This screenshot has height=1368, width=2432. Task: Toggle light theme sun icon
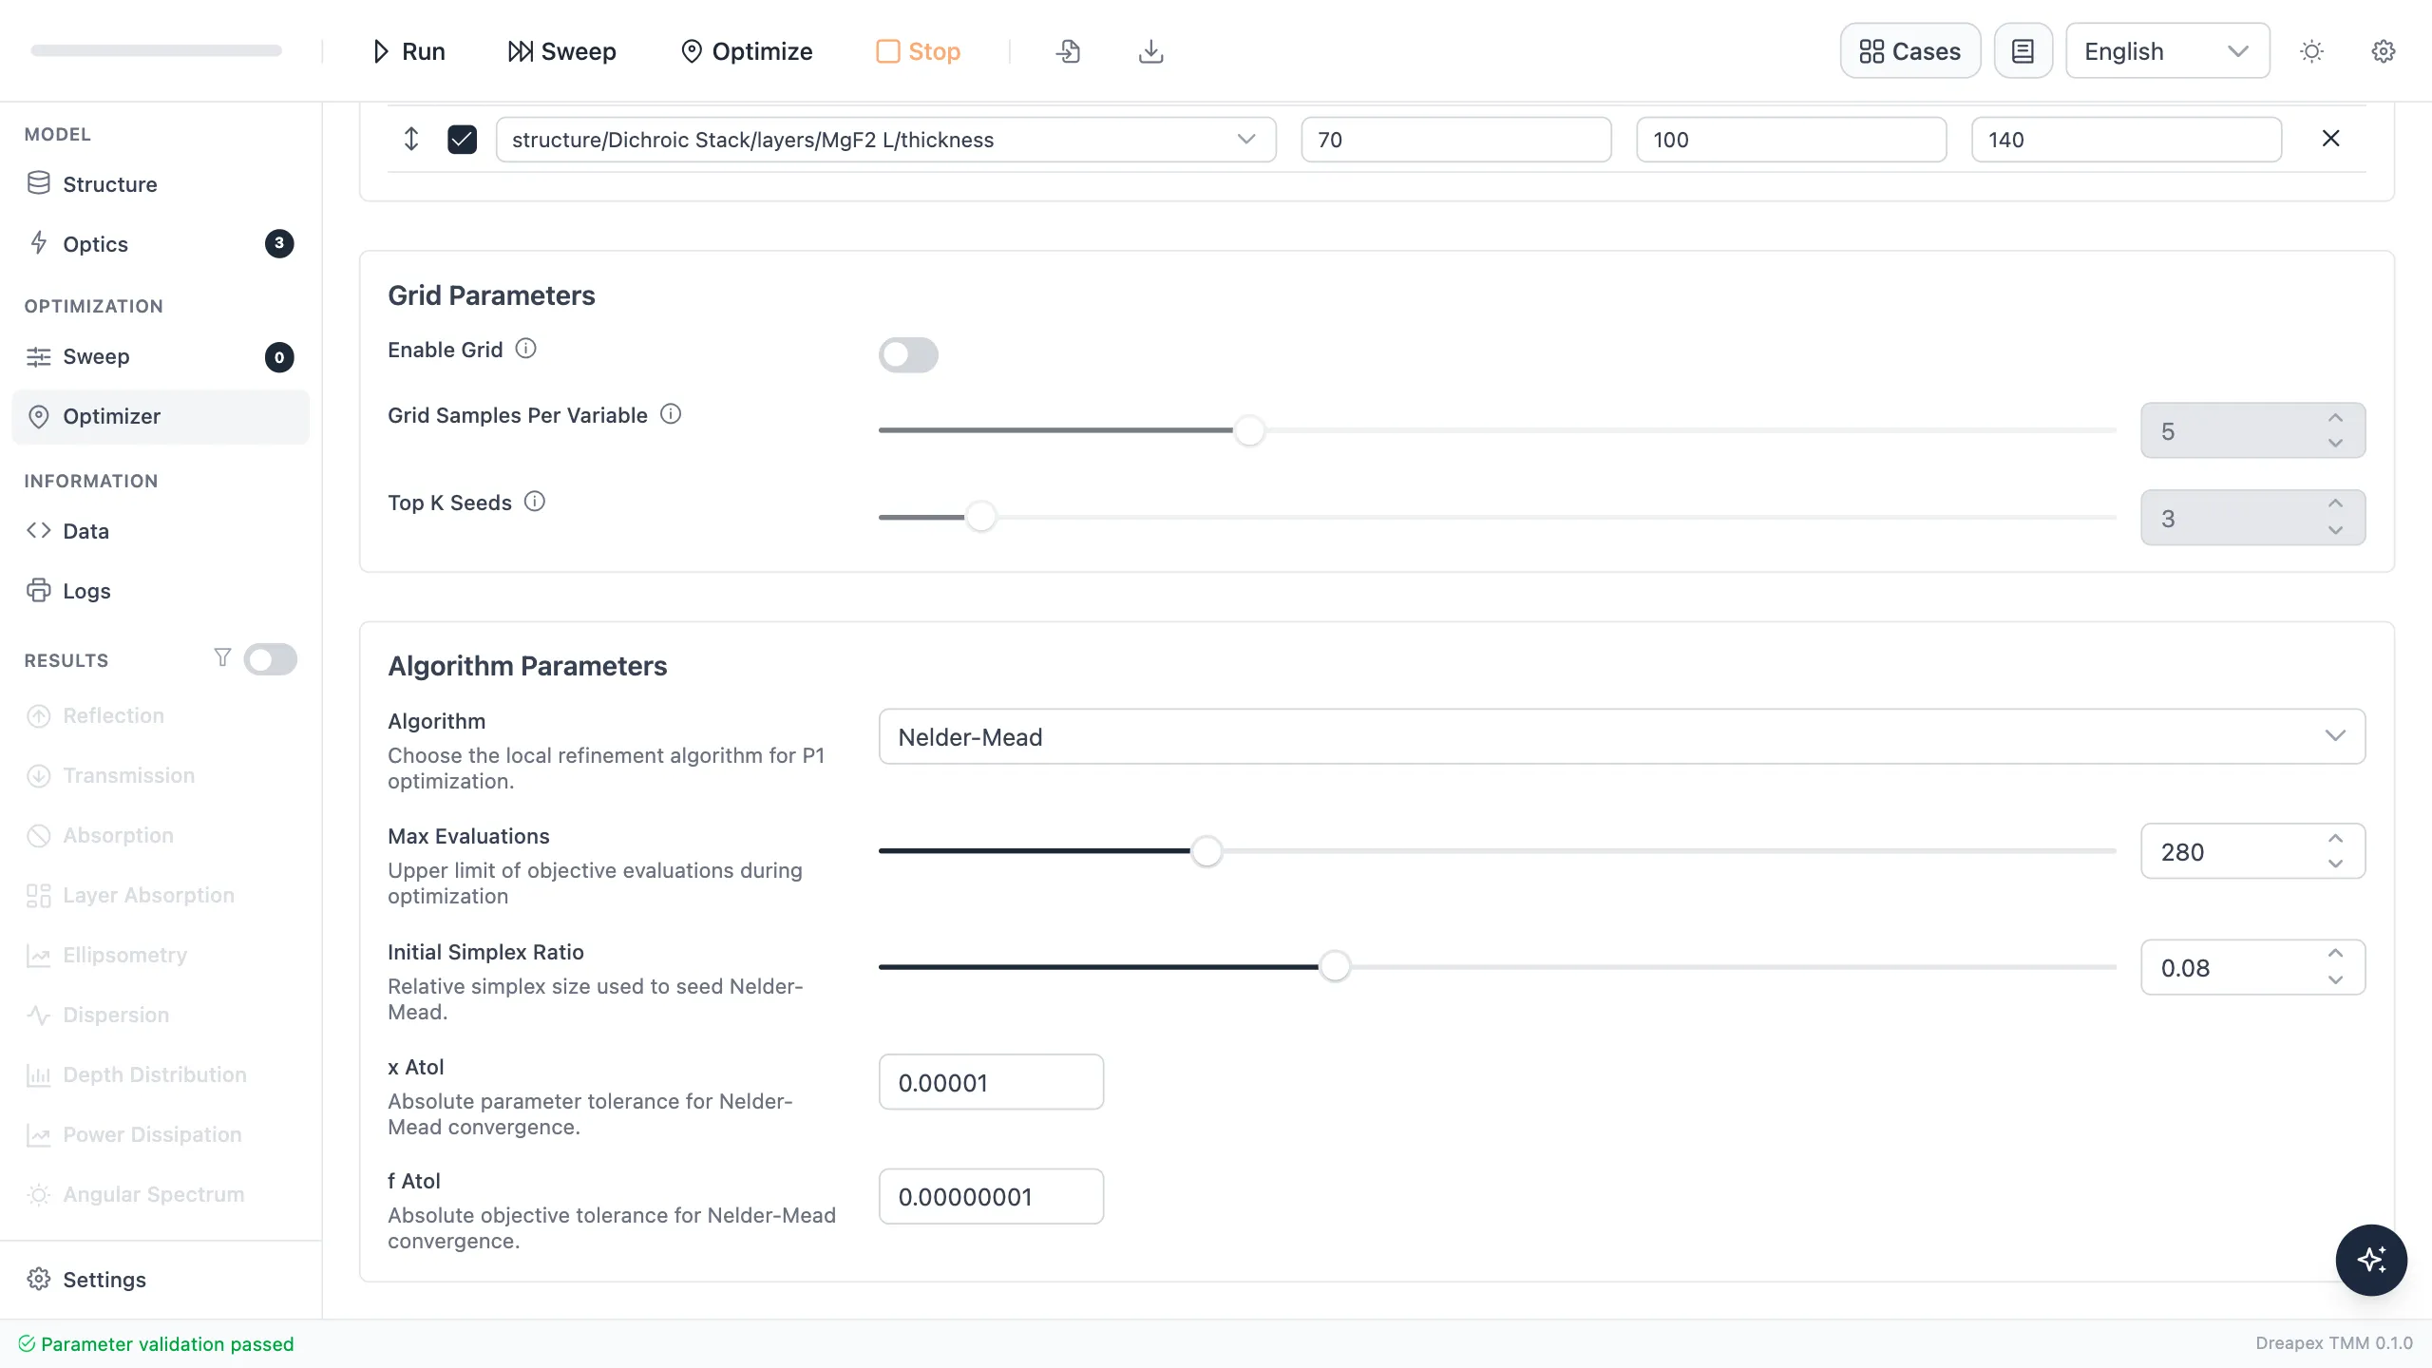click(2311, 51)
